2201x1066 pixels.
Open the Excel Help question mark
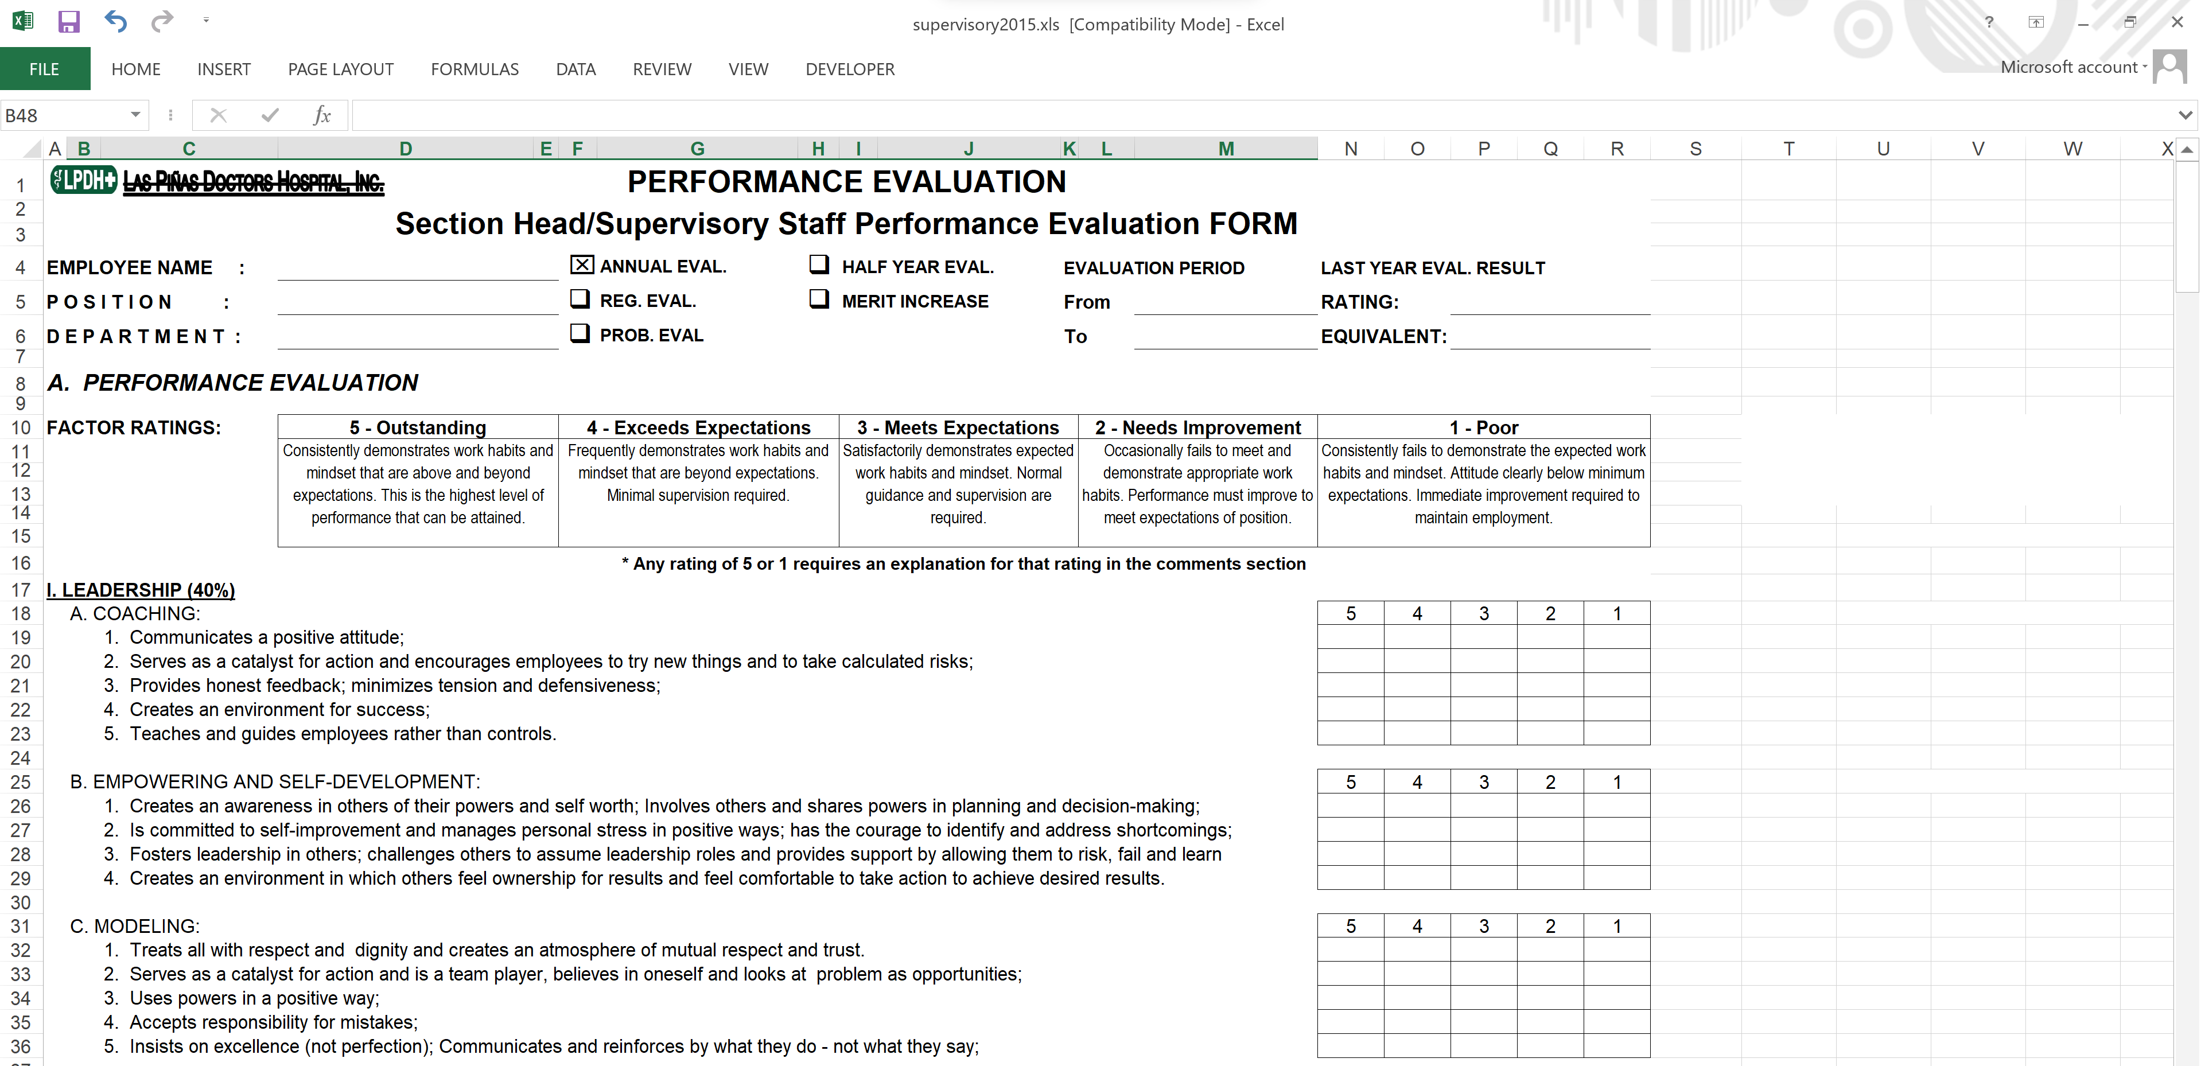[x=1989, y=23]
